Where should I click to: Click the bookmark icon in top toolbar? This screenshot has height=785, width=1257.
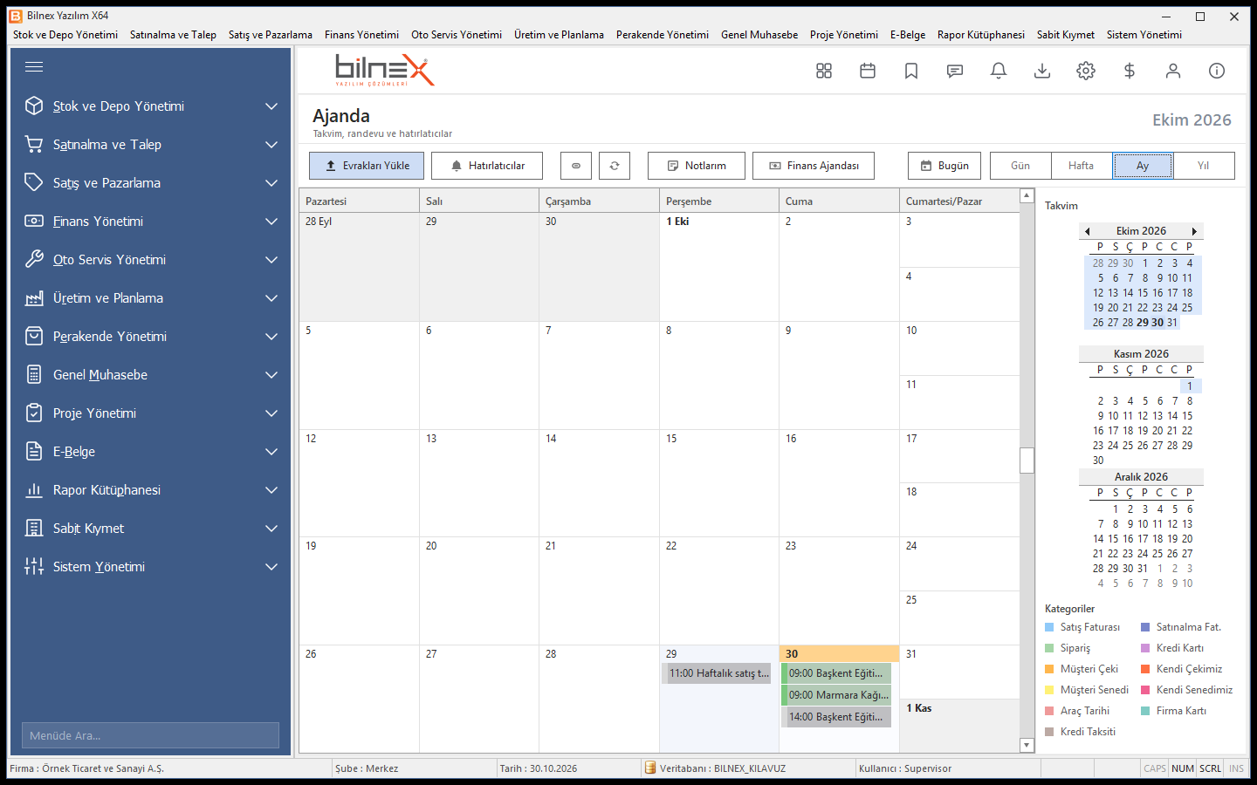[911, 71]
